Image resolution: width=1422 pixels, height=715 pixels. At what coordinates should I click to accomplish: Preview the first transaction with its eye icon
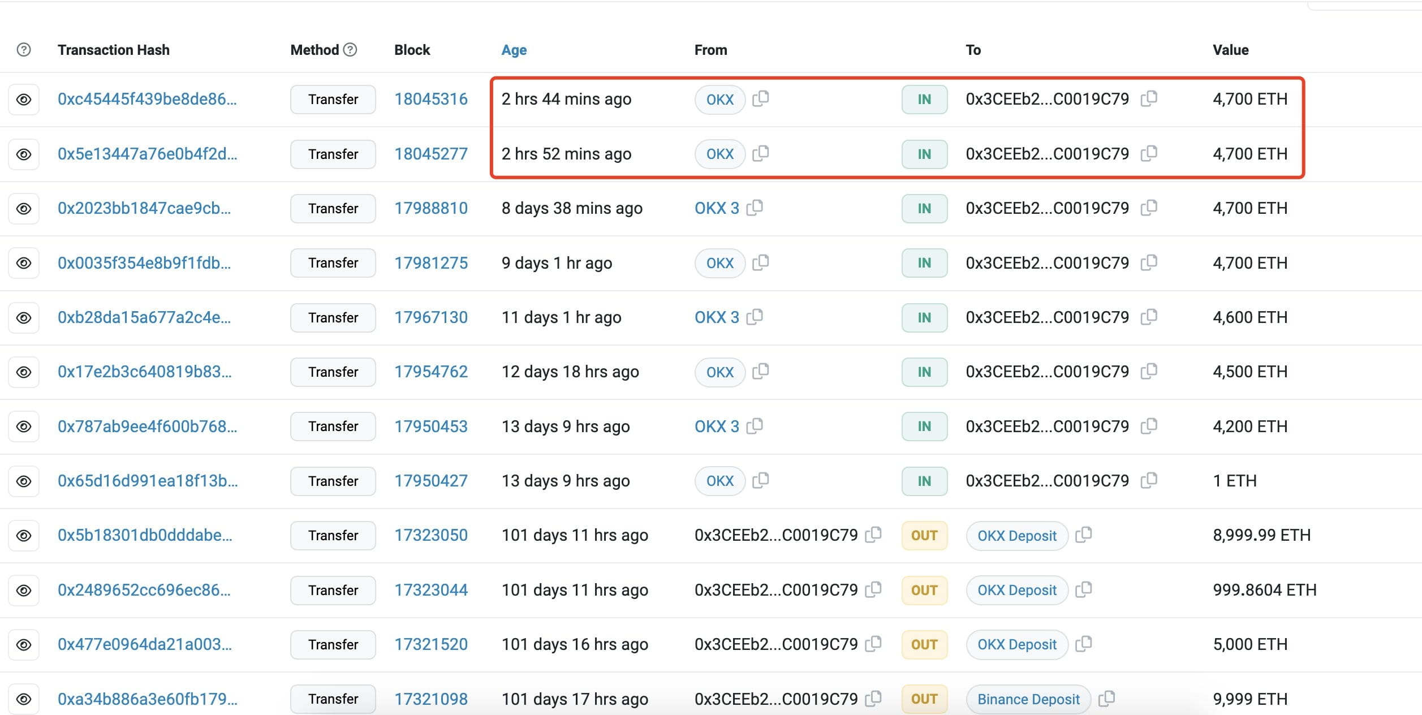click(23, 99)
